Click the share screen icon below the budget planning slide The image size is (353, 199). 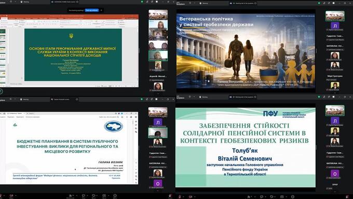point(104,195)
